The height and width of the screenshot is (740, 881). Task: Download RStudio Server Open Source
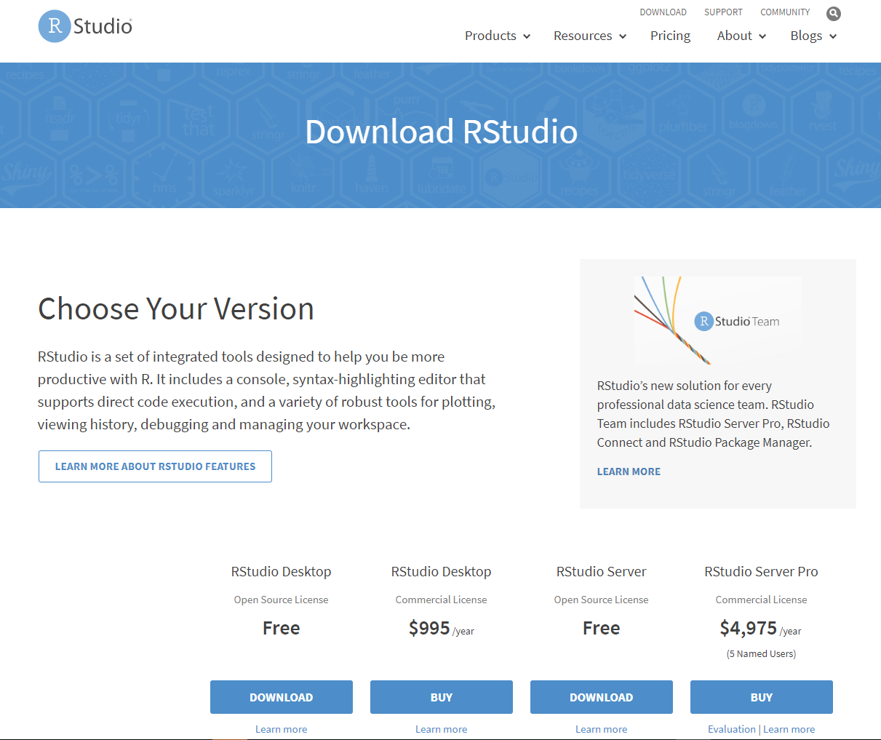click(602, 697)
